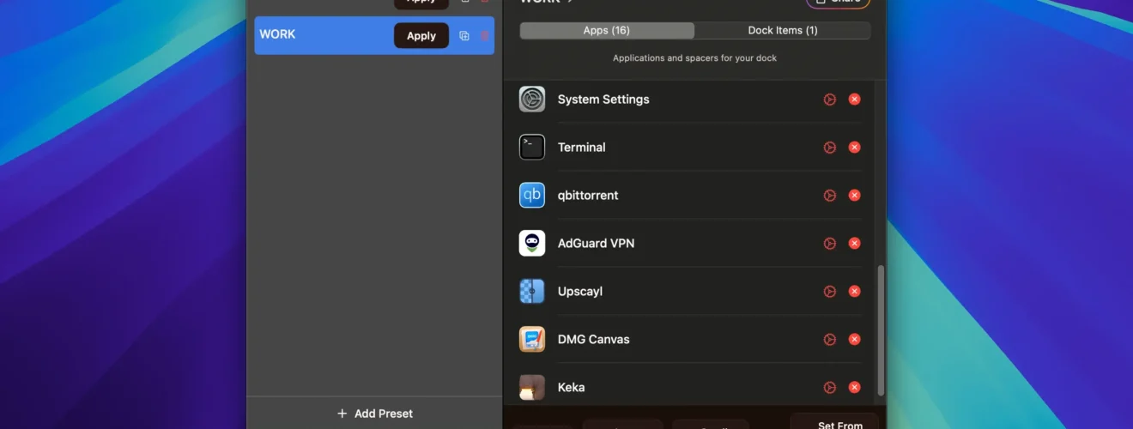Switch to the Apps (16) tab
The image size is (1133, 429).
[607, 30]
